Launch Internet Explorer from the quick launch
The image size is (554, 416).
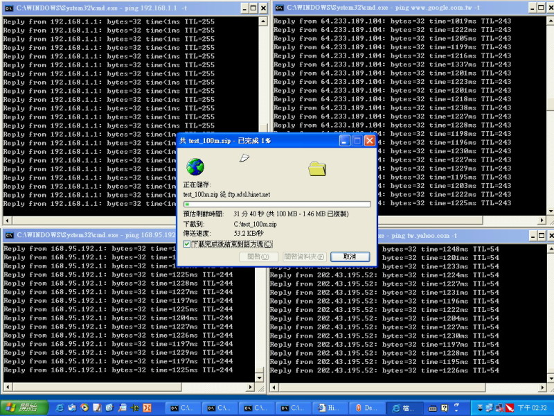click(x=60, y=408)
